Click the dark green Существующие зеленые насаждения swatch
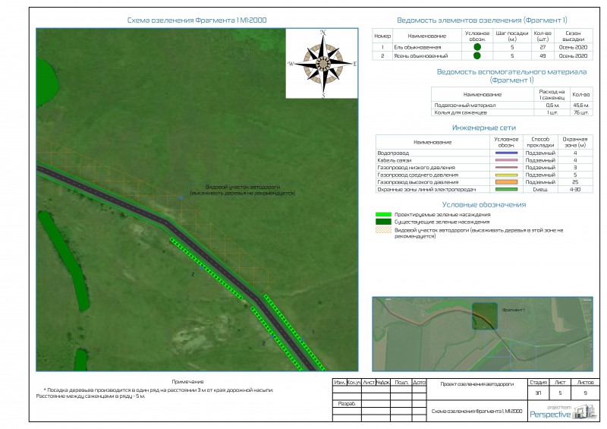Screen dimensions: 607x429 click(383, 222)
